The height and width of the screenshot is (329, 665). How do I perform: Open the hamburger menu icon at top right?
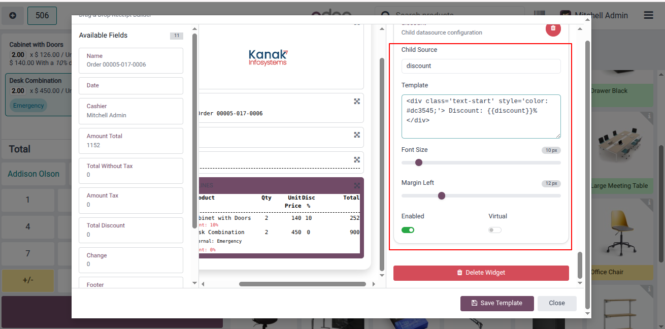(648, 15)
